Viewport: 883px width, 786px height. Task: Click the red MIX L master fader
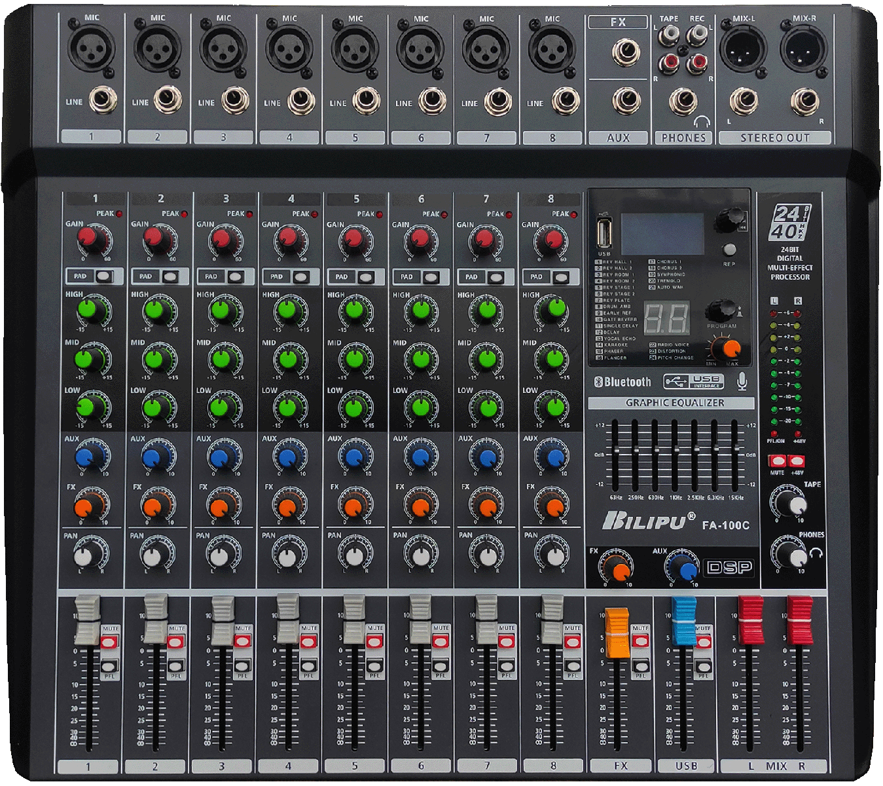coord(750,619)
